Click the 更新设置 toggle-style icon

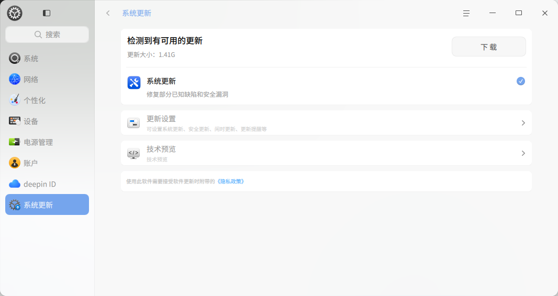tap(133, 123)
